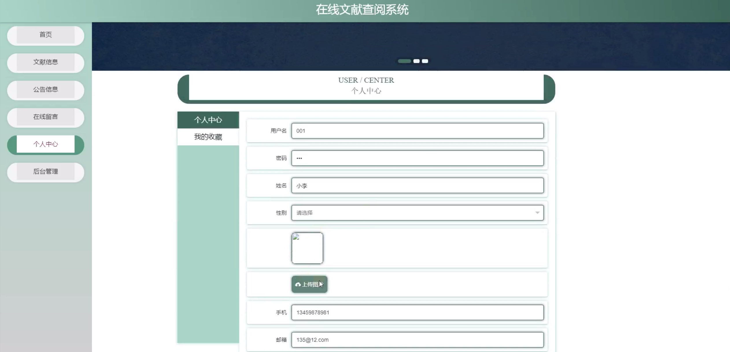Click the 姓名 field containing 小李
Image resolution: width=730 pixels, height=352 pixels.
[x=417, y=186]
